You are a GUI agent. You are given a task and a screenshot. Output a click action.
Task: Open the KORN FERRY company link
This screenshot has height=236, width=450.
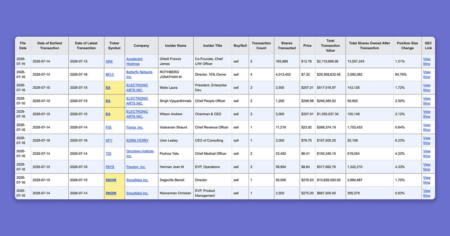click(x=137, y=140)
